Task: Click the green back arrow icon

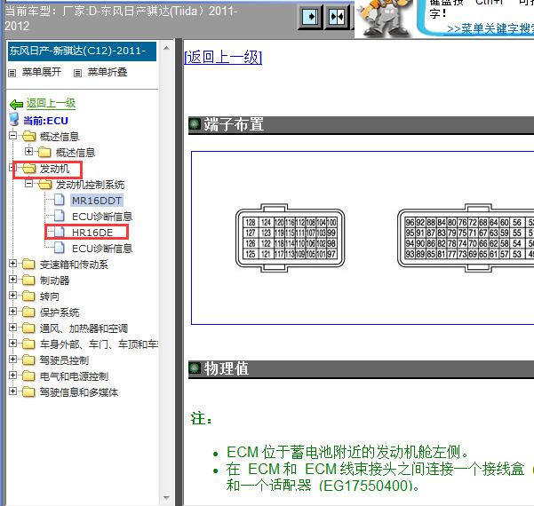Action: pyautogui.click(x=16, y=104)
